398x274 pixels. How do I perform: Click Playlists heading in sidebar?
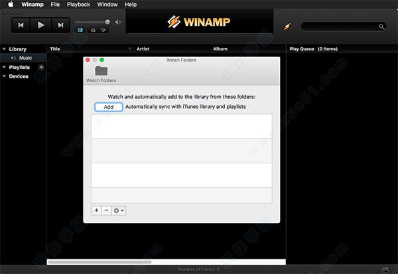pyautogui.click(x=19, y=67)
